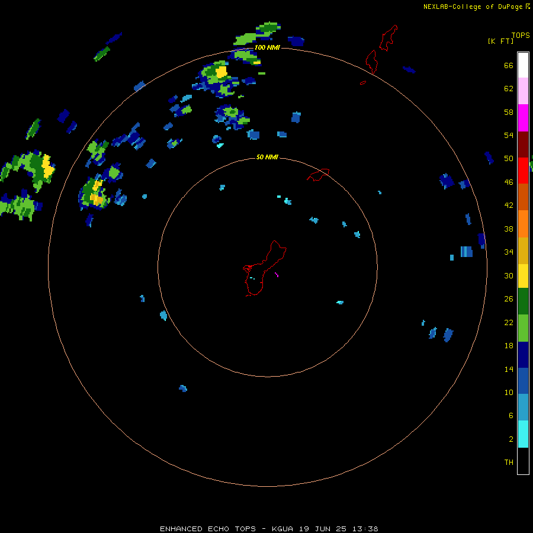
Task: Click the yellow 30 kft legend swatch
Action: 523,276
